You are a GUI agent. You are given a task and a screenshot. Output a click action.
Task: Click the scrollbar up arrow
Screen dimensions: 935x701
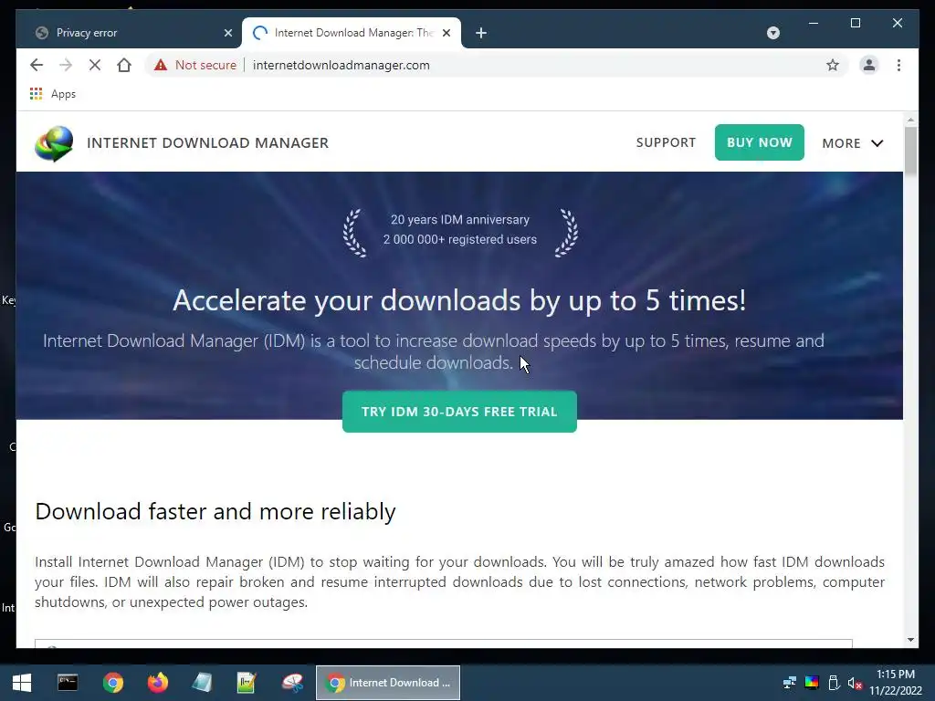[910, 120]
